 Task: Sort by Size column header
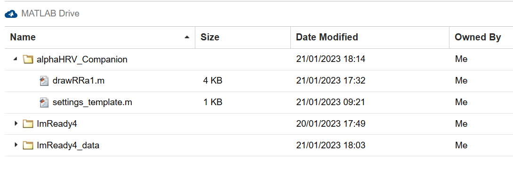tap(243, 38)
